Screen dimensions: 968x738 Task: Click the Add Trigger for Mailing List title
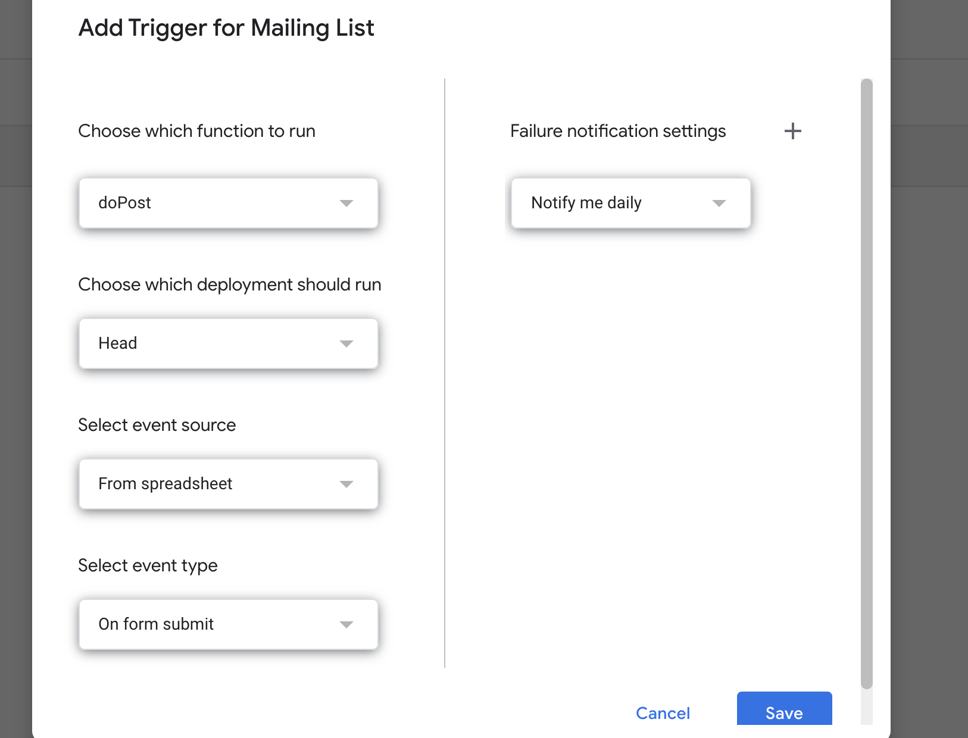tap(226, 28)
